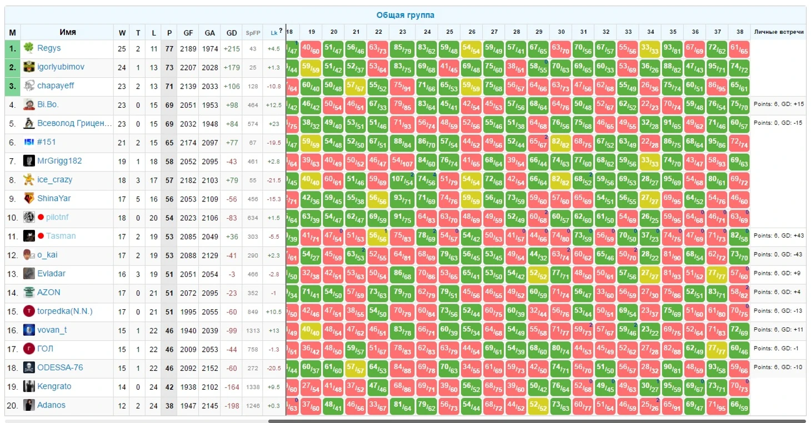Open the Adanos player link
This screenshot has width=811, height=423.
coord(51,405)
